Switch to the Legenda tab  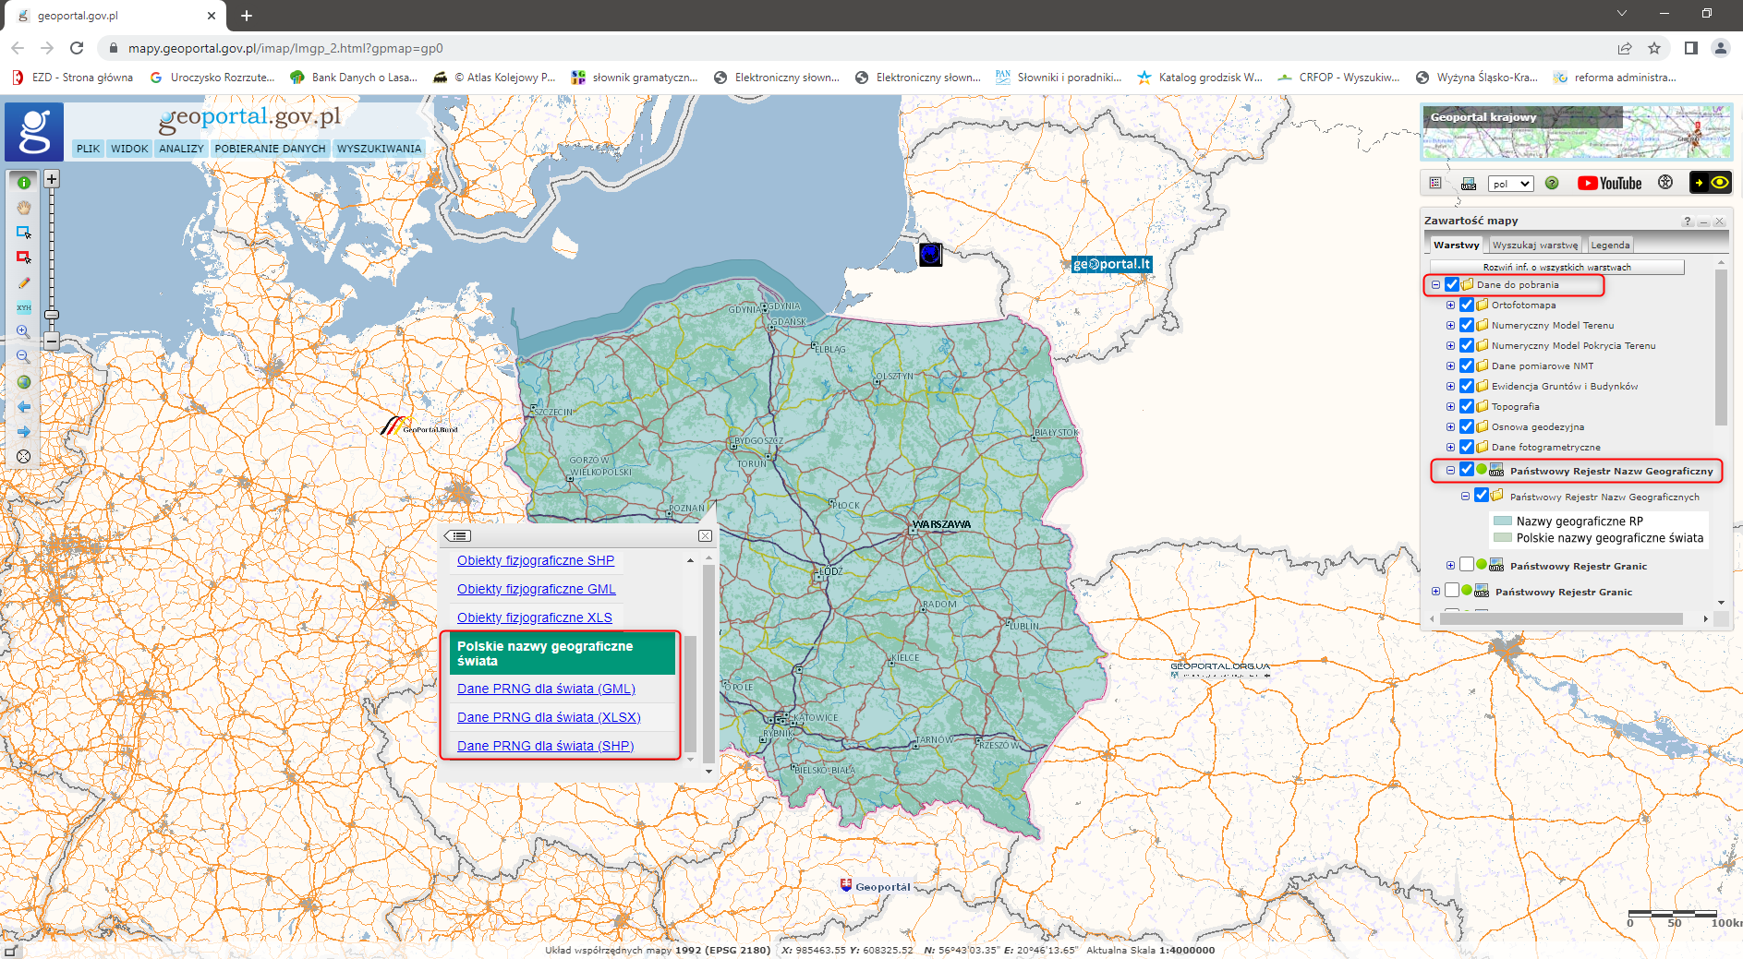click(x=1610, y=245)
